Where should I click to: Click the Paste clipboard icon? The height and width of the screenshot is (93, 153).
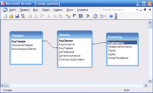tap(60, 16)
